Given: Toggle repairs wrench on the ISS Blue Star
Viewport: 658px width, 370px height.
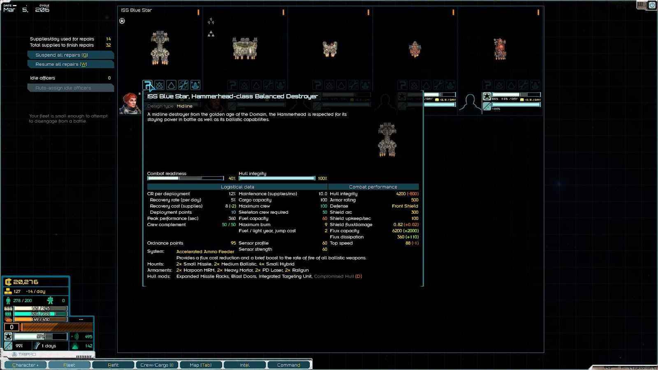Looking at the screenshot, I should [183, 85].
